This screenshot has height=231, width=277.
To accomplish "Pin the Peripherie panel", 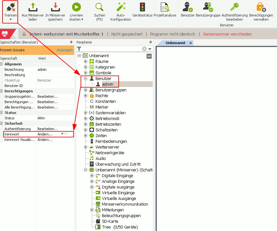I will pos(150,42).
